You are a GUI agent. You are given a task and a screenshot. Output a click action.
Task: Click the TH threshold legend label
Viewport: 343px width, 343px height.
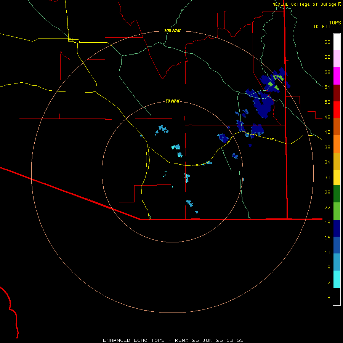[x=327, y=298]
